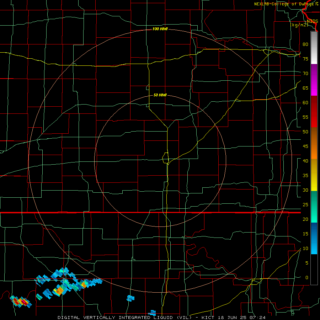Click the purple-magenta segment of the color bar
Image resolution: width=320 pixels, height=320 pixels.
coord(314,80)
